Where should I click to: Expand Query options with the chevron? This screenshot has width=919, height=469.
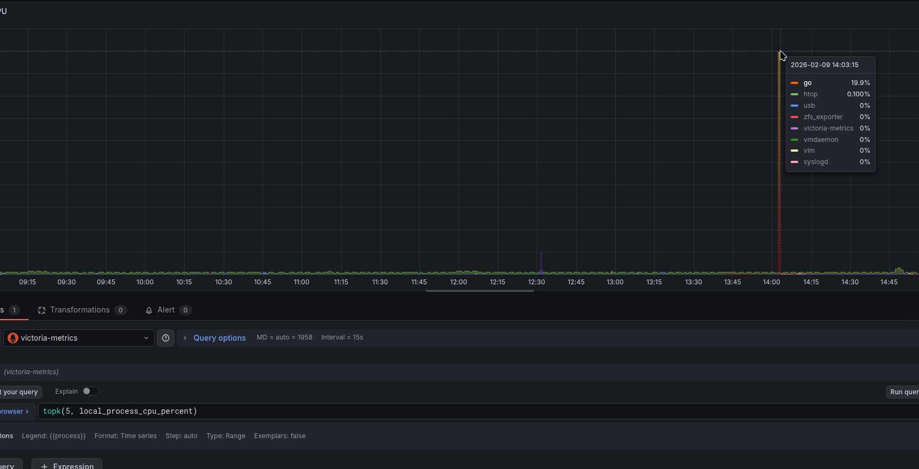click(185, 338)
